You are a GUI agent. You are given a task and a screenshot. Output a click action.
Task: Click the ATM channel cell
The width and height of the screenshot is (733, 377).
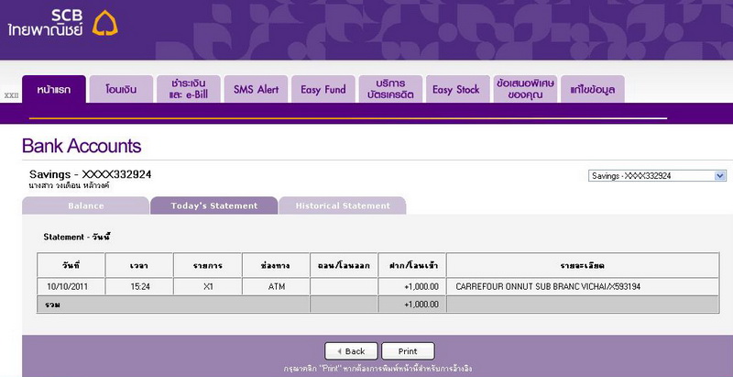276,287
